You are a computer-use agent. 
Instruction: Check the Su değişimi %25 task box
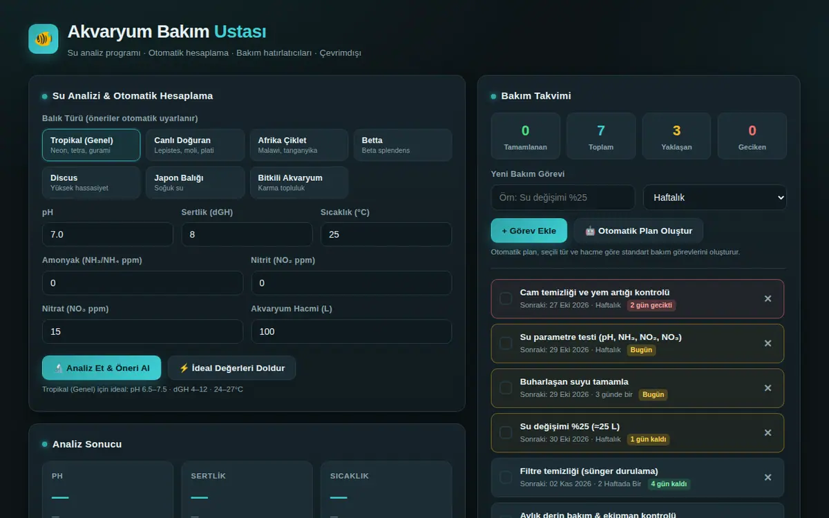click(506, 432)
